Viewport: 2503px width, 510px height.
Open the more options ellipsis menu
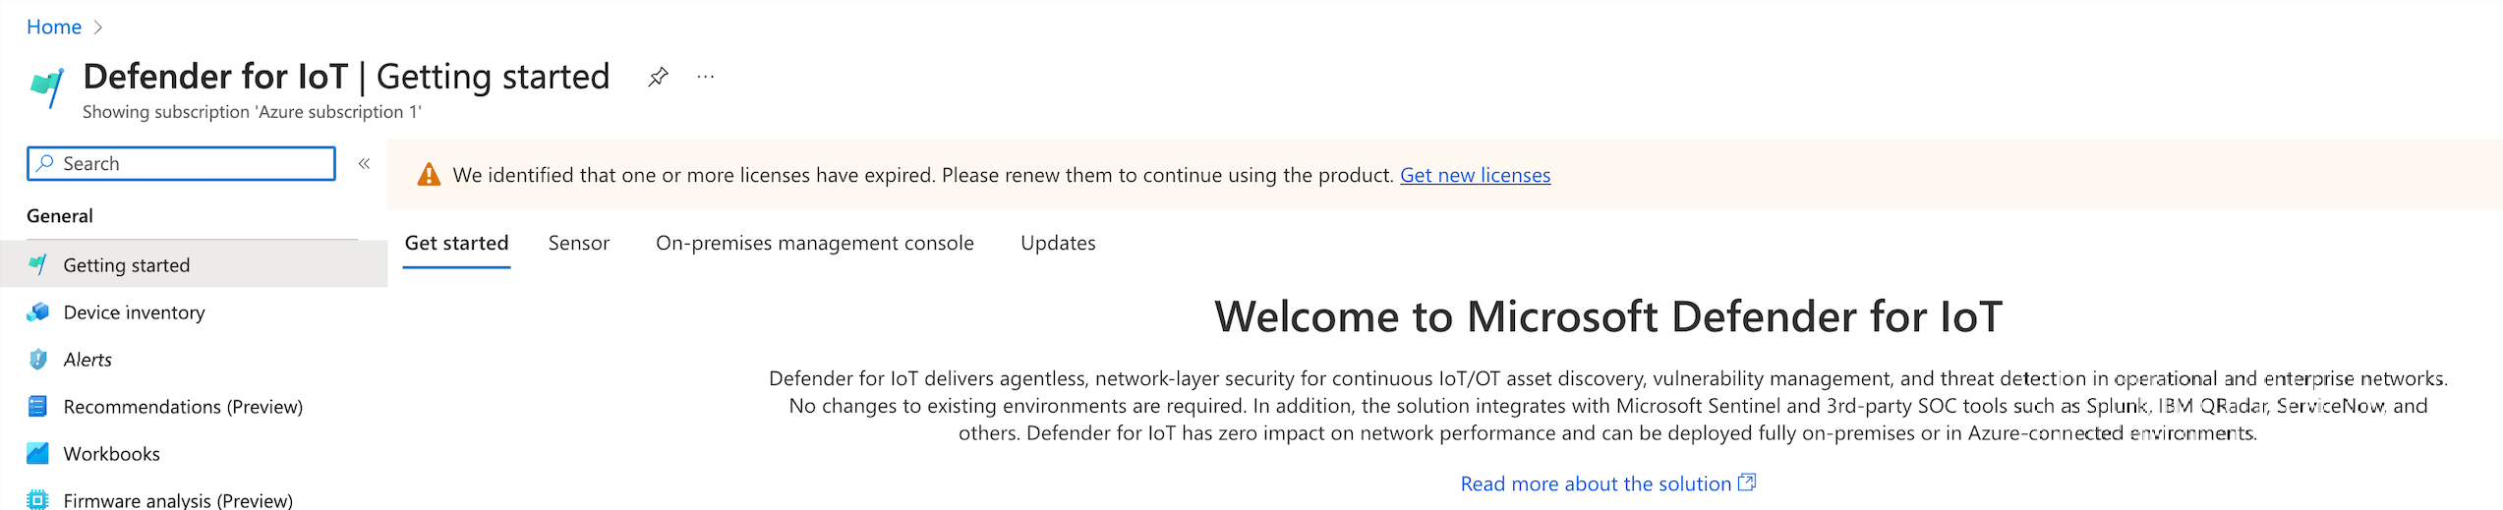[705, 77]
